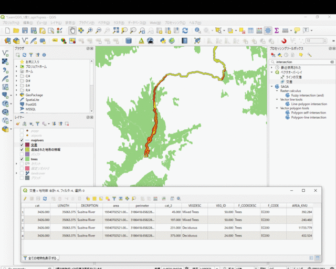Filter layer legend with funnel icon
336x269 pixels.
(x=37, y=124)
